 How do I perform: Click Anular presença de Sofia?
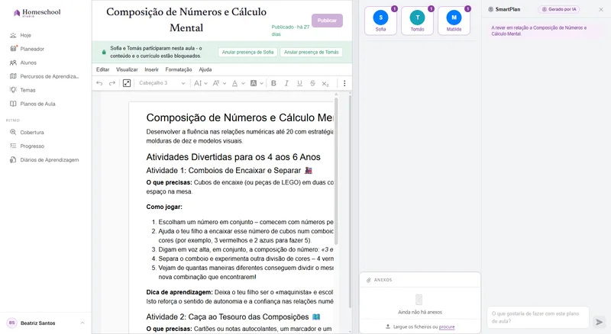(247, 52)
